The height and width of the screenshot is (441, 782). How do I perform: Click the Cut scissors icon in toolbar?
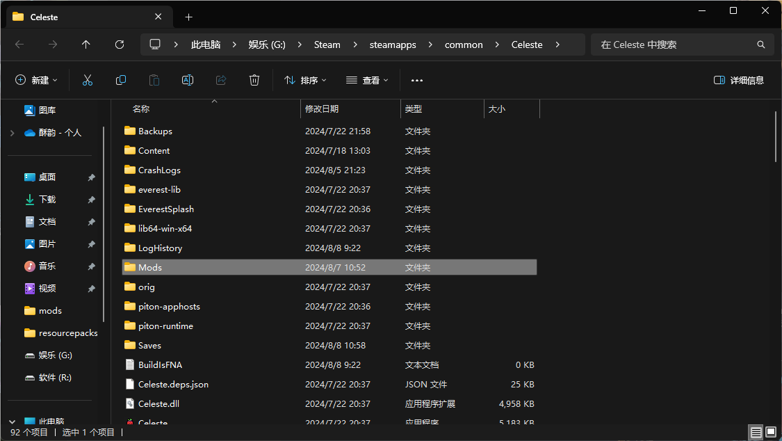(88, 80)
